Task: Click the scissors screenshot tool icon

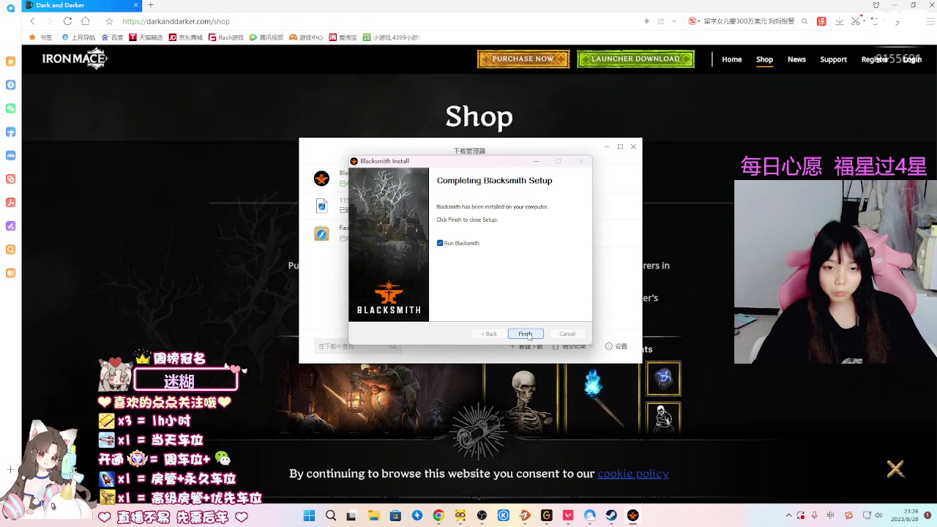Action: click(x=856, y=21)
